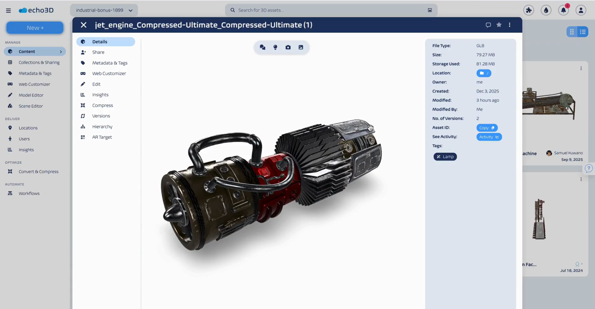Image resolution: width=595 pixels, height=309 pixels.
Task: Toggle the lightbulb lighting icon in viewer
Action: [275, 47]
